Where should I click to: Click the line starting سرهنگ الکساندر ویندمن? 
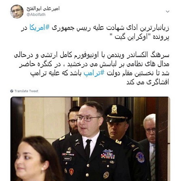pos(92,55)
